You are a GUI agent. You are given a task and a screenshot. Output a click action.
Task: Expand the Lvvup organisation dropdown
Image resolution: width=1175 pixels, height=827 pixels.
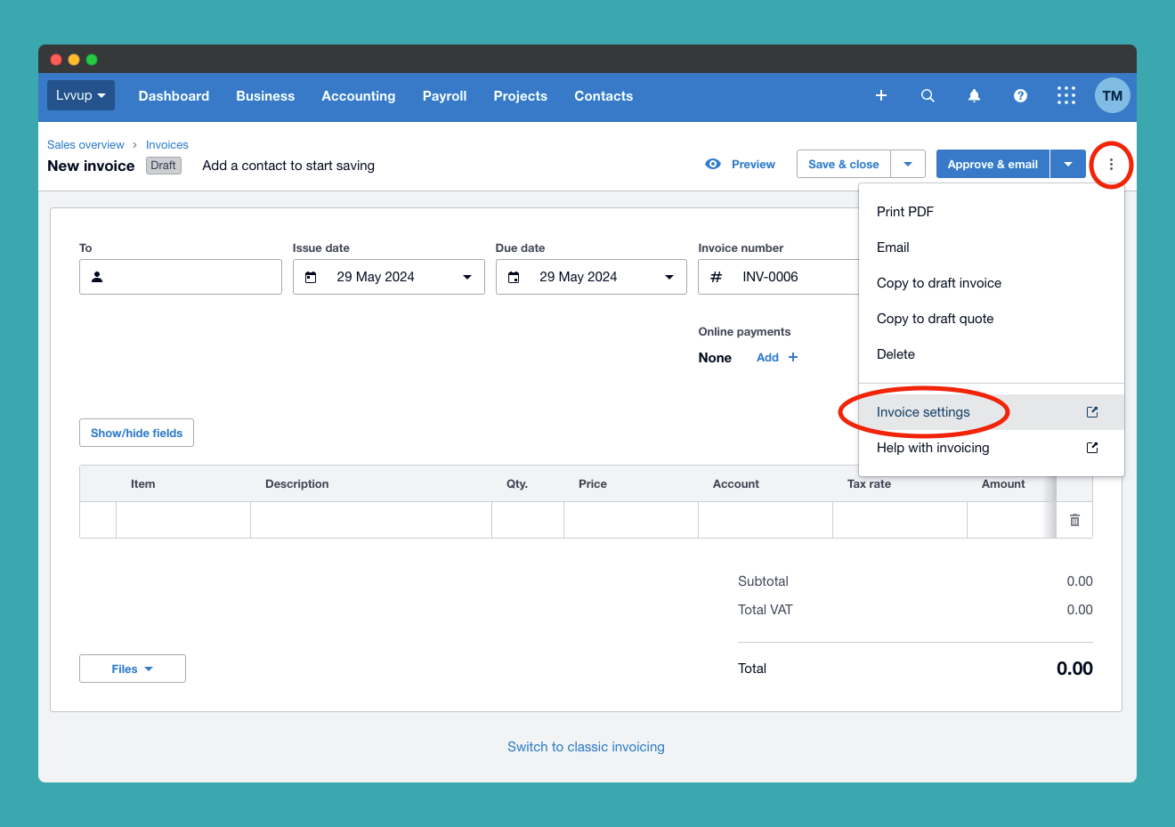[x=80, y=95]
